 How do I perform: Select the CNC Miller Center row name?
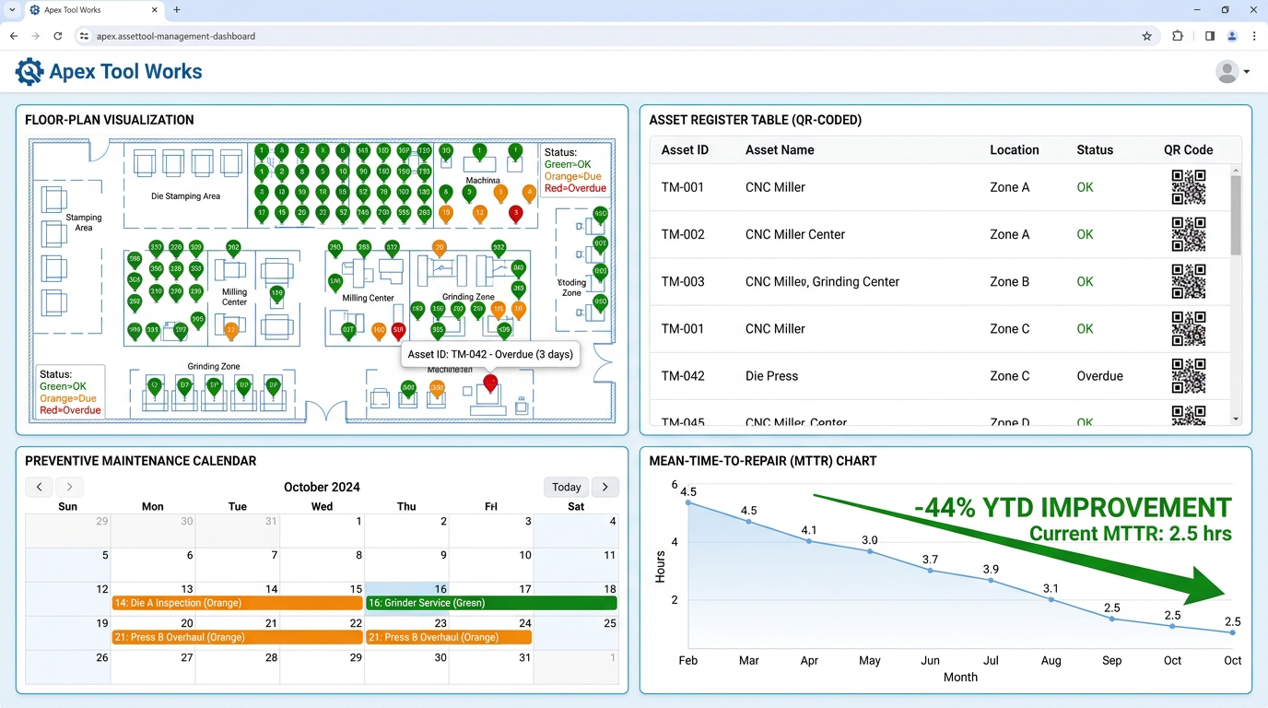point(795,234)
